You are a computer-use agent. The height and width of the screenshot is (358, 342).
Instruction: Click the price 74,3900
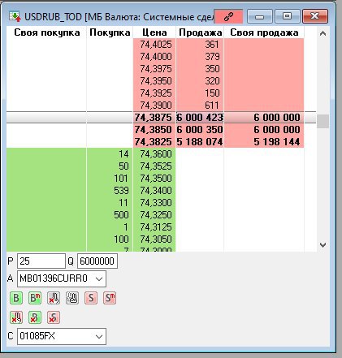pyautogui.click(x=156, y=105)
